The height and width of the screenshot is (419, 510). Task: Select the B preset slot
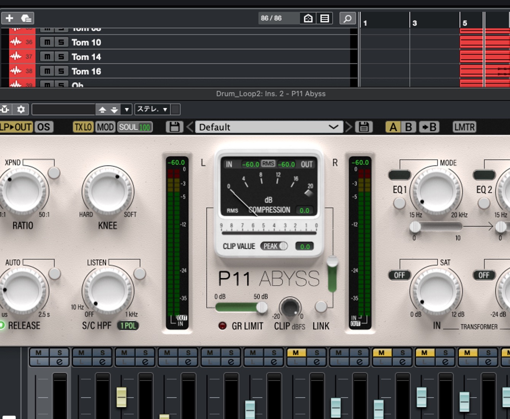(x=409, y=127)
